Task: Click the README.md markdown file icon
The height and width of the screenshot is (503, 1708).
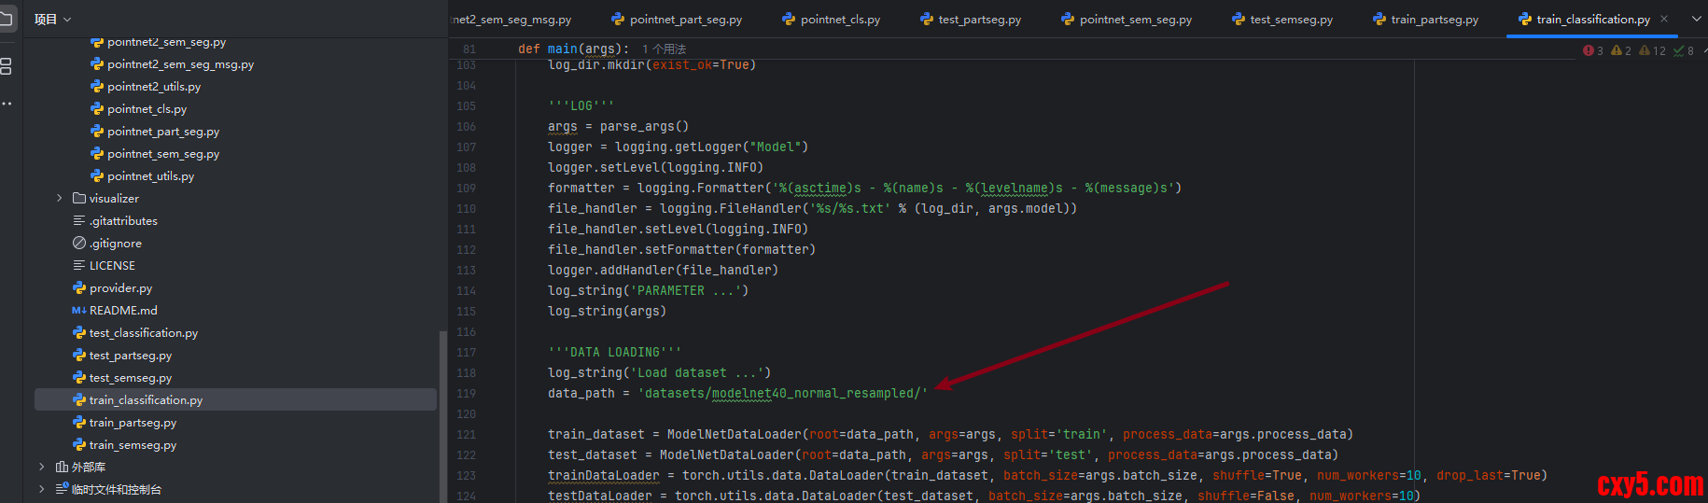Action: tap(79, 311)
